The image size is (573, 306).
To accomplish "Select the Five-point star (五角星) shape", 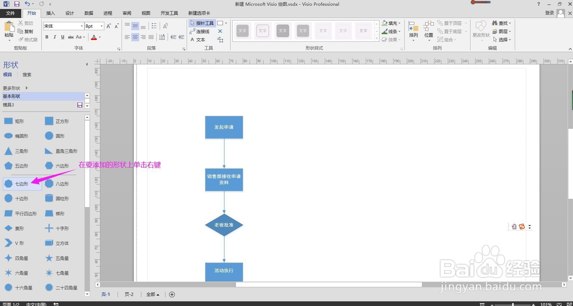I will click(x=58, y=258).
